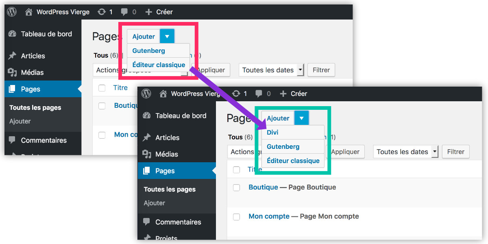488x244 pixels.
Task: Open Toutes les pages submenu in back window
Action: pyautogui.click(x=35, y=108)
